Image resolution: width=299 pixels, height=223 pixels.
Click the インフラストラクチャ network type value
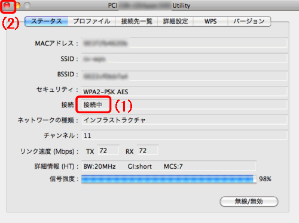click(114, 120)
